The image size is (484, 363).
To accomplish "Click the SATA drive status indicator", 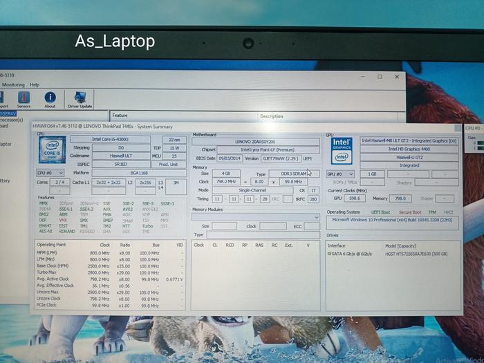I will pos(330,254).
